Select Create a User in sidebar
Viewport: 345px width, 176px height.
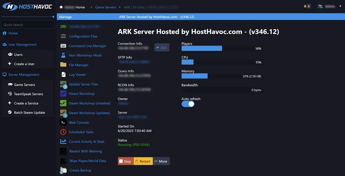point(24,64)
